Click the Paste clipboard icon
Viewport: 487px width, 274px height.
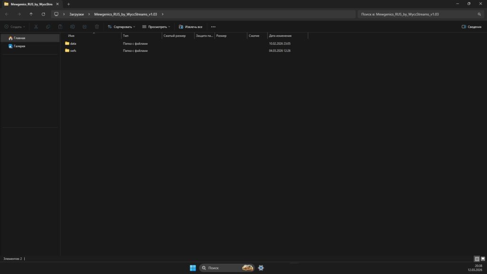click(60, 27)
